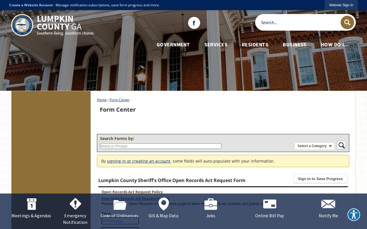Open the Government menu
The width and height of the screenshot is (367, 229).
click(173, 45)
